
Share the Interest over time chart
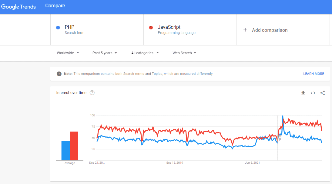322,93
